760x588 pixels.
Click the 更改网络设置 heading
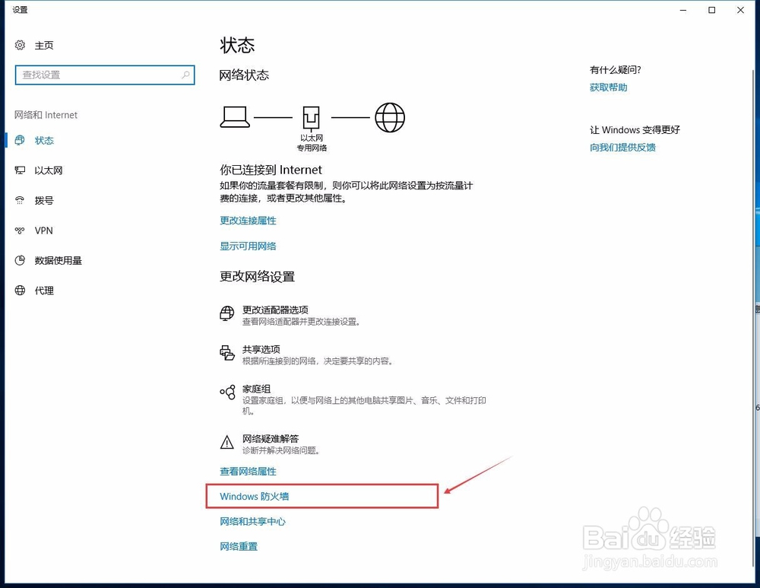click(257, 277)
